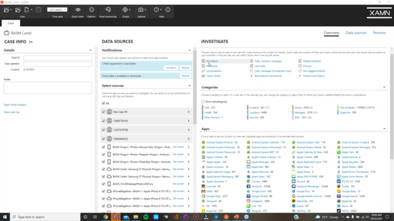Click Set owner for BASM Shogun WhatsApp
394x221 pixels.
[x=179, y=162]
